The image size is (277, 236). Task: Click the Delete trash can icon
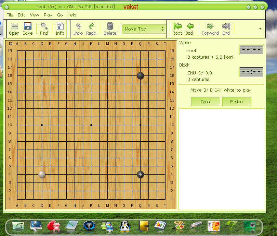(x=110, y=29)
